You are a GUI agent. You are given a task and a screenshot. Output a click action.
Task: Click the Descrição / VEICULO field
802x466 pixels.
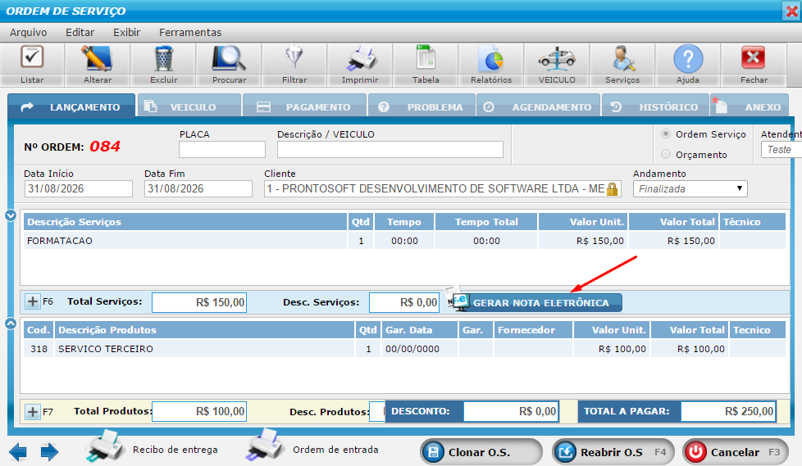click(x=390, y=150)
